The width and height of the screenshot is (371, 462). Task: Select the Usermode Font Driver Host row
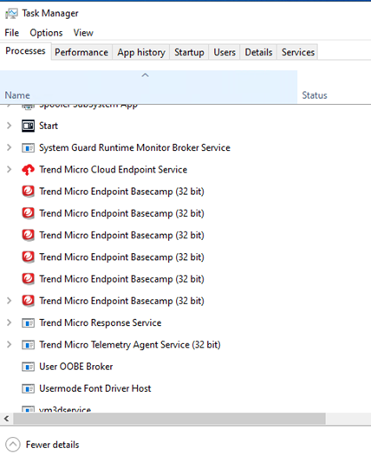tap(185, 388)
